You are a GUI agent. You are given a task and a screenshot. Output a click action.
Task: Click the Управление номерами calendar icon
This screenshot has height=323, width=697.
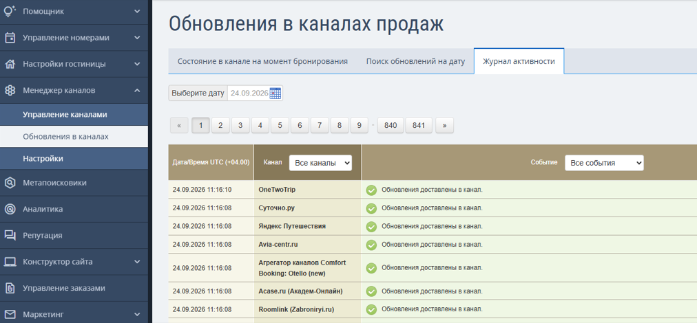pos(10,38)
